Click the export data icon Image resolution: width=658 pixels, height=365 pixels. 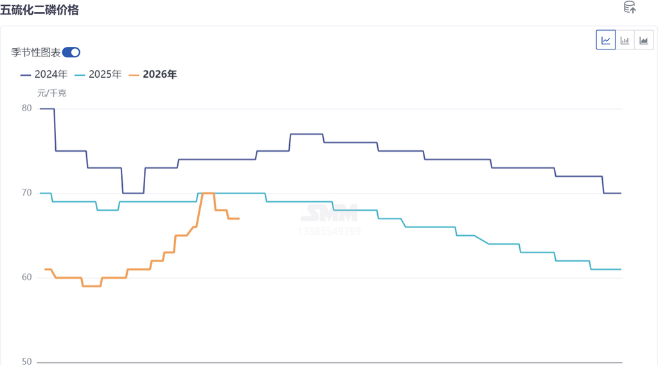[630, 7]
